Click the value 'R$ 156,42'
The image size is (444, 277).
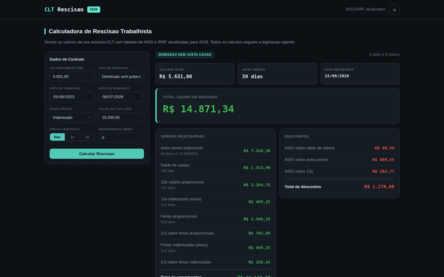[x=259, y=262]
